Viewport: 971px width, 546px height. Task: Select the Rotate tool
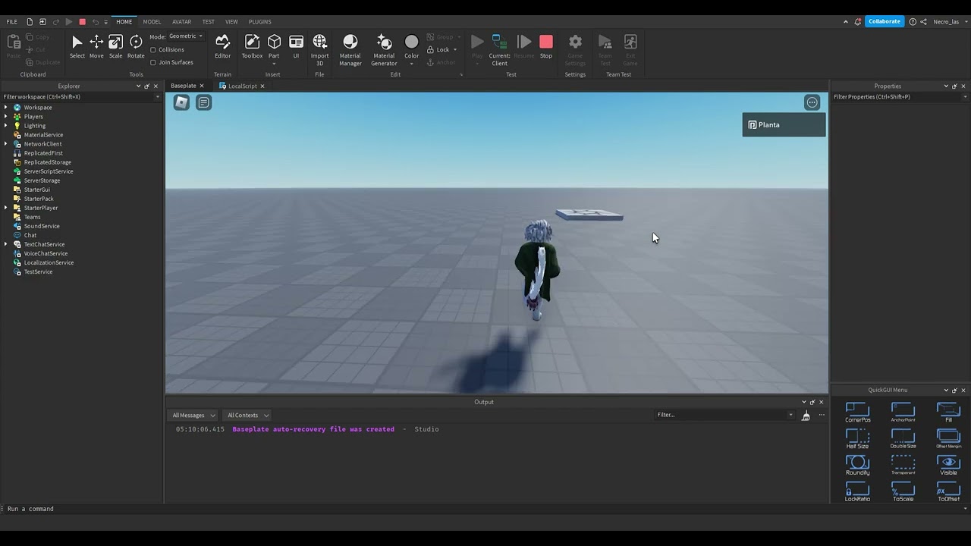click(136, 46)
